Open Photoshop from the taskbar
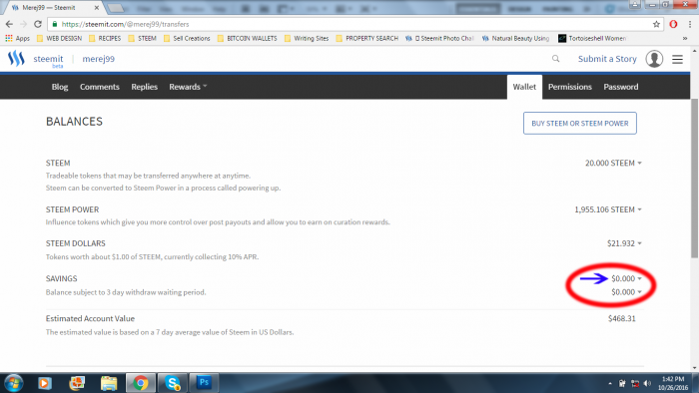 [204, 383]
